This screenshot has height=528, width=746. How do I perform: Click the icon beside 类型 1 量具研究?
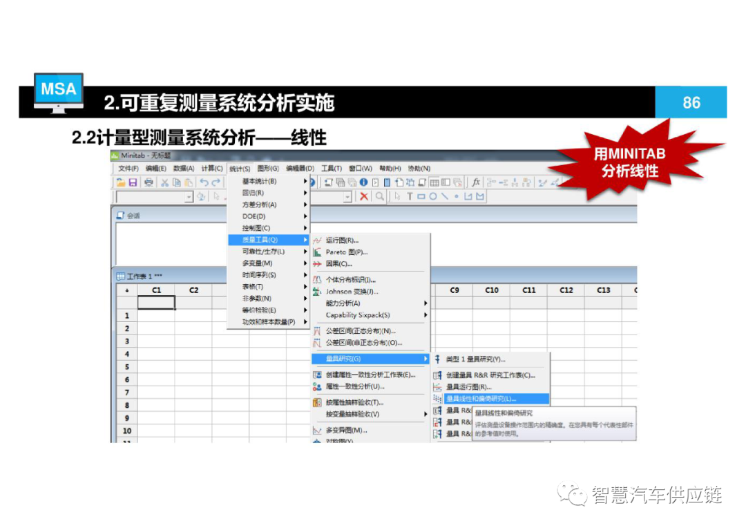click(x=438, y=359)
